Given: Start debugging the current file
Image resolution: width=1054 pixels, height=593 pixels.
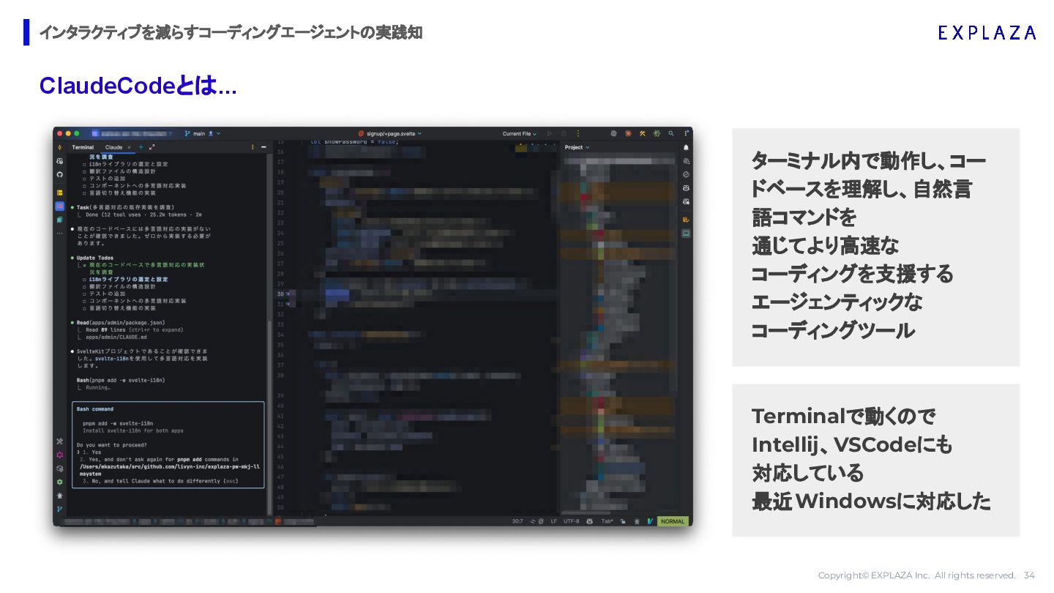Looking at the screenshot, I should click(x=564, y=134).
